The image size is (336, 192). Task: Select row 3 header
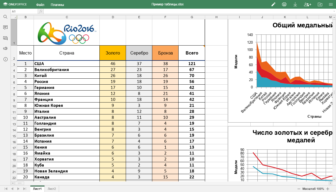[x=14, y=64]
